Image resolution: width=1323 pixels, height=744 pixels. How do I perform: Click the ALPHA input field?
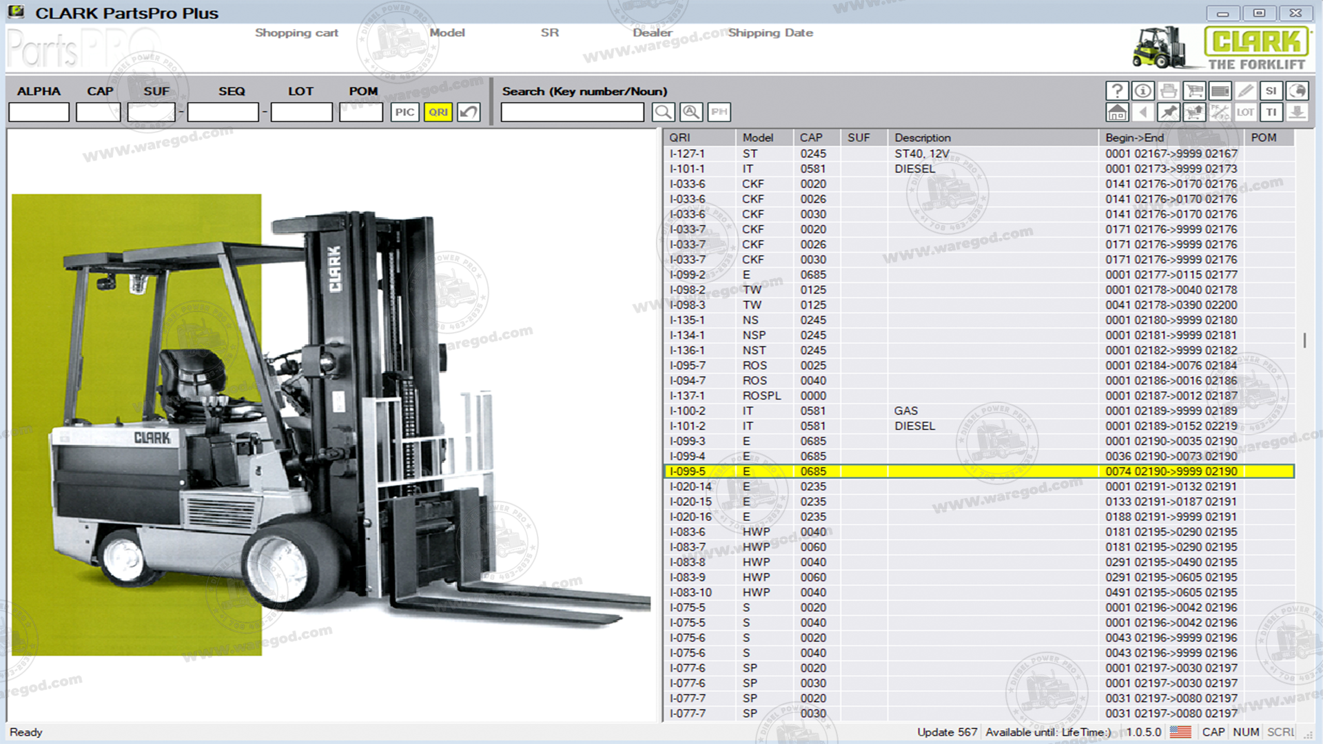(39, 112)
